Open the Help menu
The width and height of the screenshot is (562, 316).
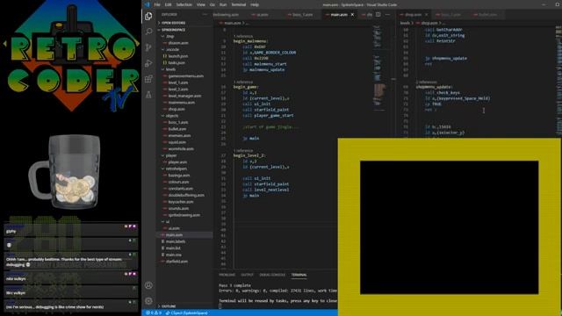[x=255, y=4]
